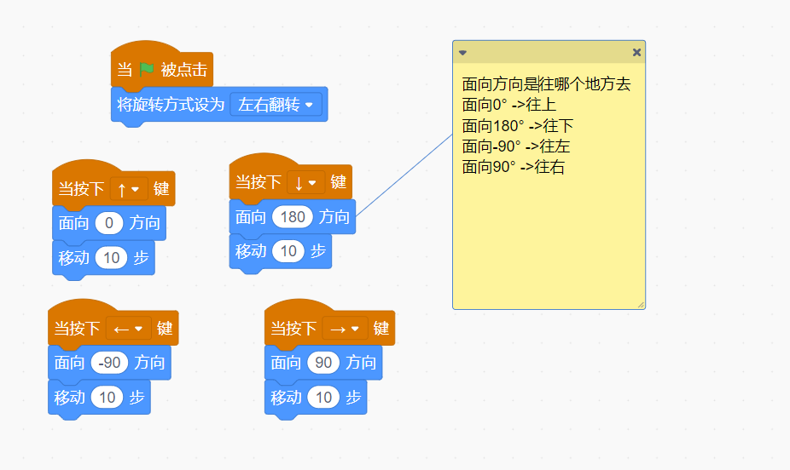Click the direction value 180 field
Screen dimensions: 790x470
293,217
